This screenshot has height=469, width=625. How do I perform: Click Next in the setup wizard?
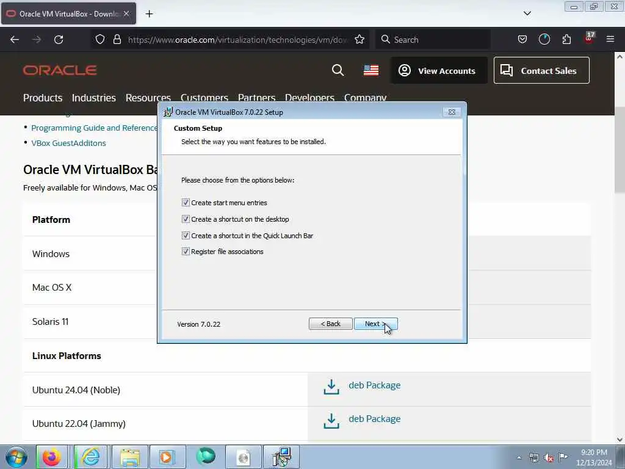coord(375,324)
